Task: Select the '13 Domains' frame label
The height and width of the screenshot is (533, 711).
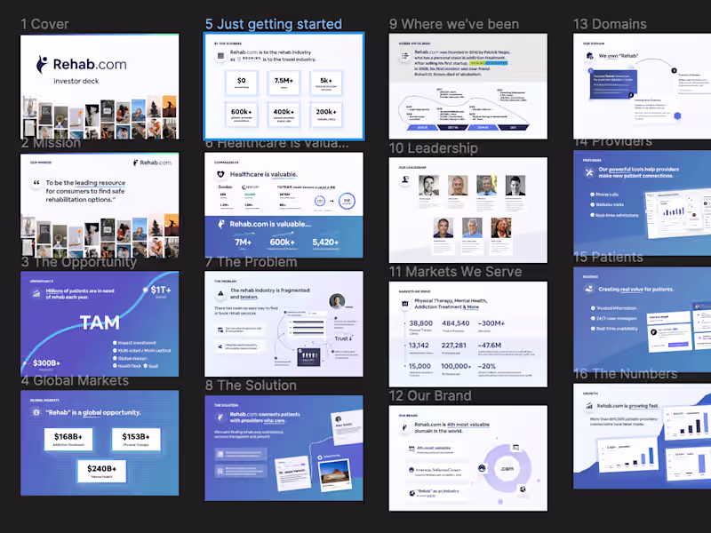Action: coord(610,24)
